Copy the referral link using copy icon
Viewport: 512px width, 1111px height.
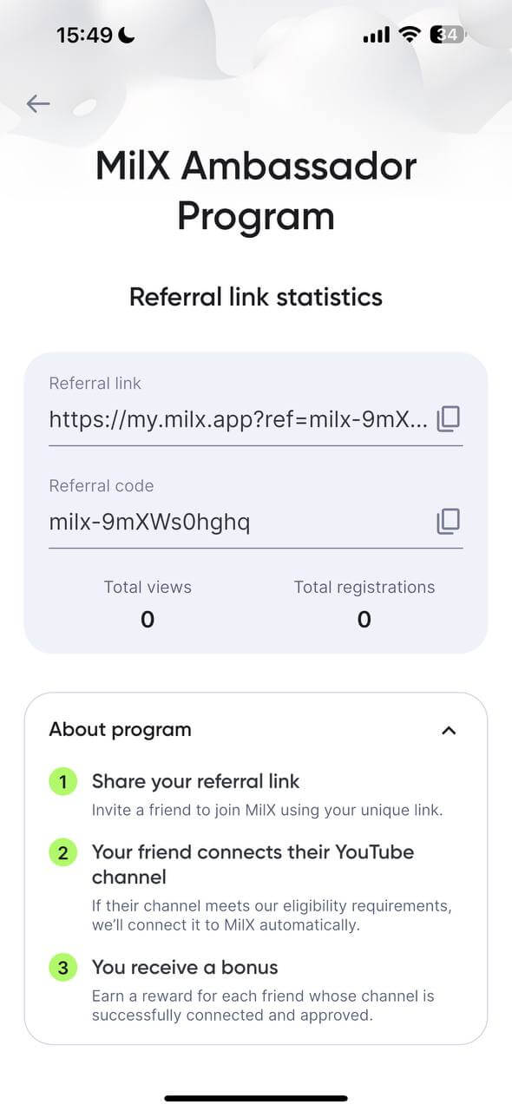click(448, 419)
